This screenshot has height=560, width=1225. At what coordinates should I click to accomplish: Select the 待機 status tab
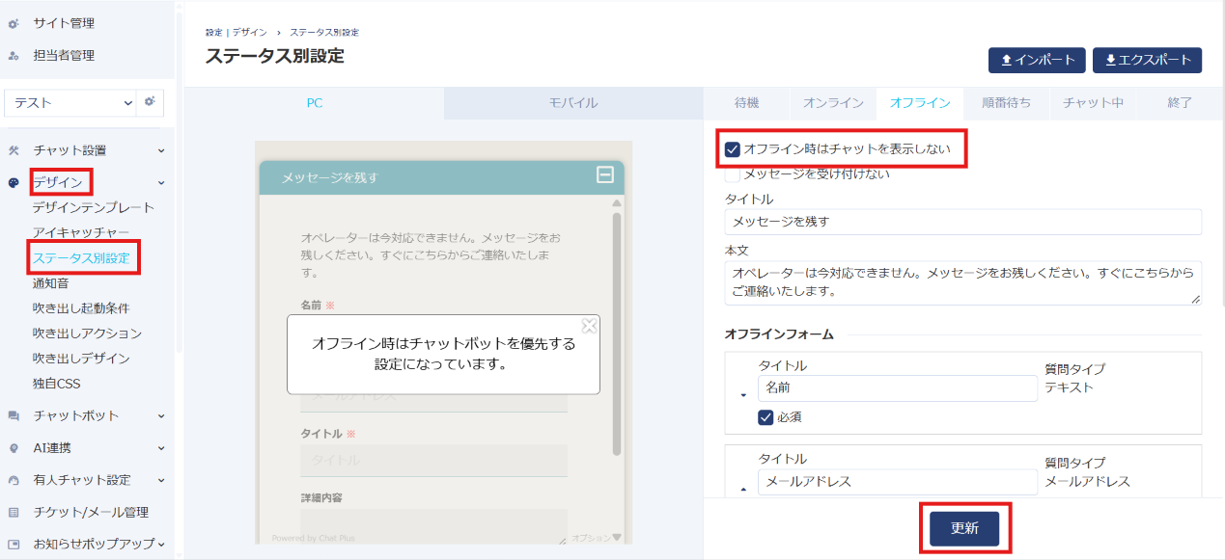click(746, 103)
